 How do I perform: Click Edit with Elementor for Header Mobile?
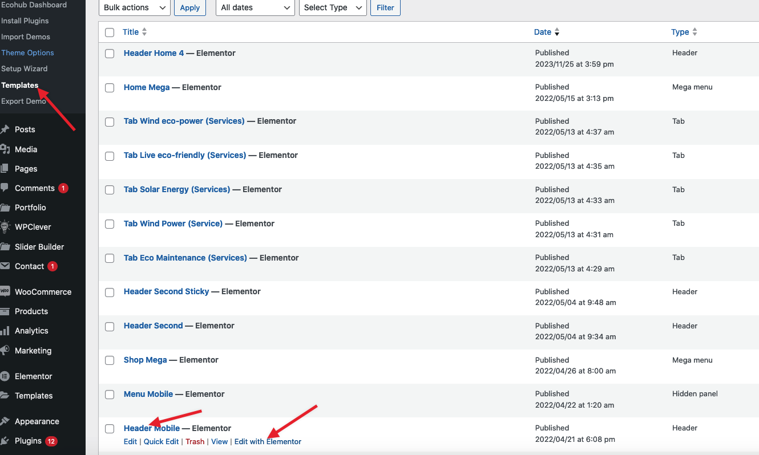point(268,441)
